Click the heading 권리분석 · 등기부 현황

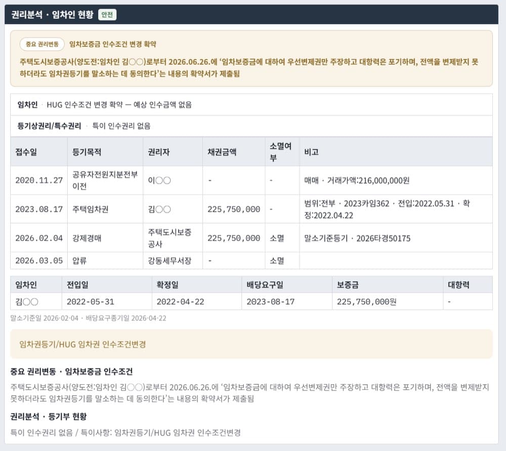(x=49, y=416)
